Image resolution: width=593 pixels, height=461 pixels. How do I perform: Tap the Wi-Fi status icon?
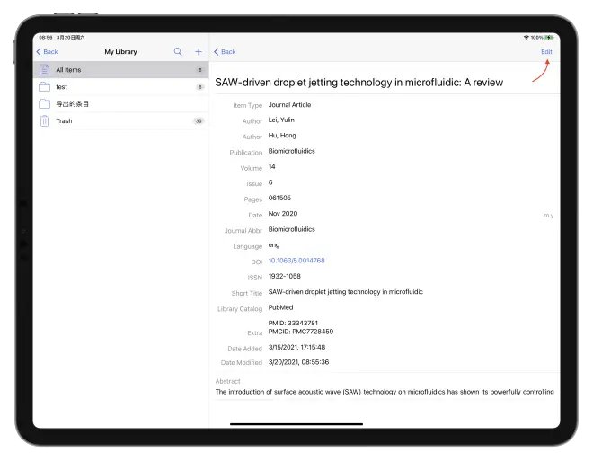(x=526, y=38)
